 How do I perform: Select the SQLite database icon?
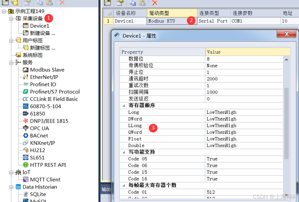[26, 194]
